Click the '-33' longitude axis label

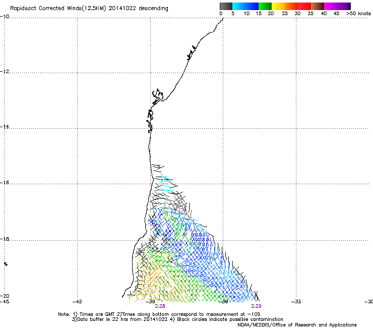296,302
